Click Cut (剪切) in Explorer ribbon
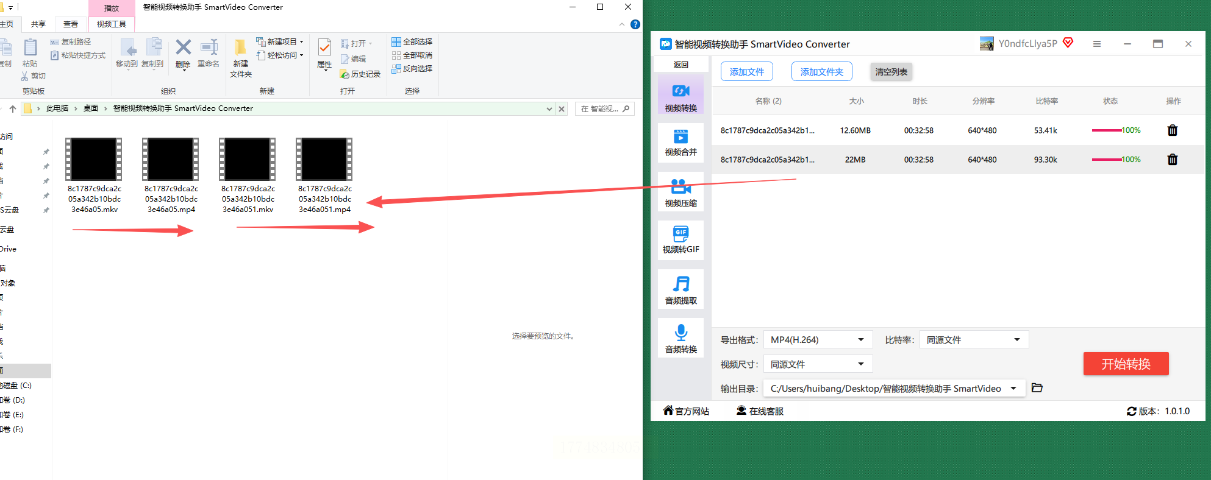 (x=34, y=76)
